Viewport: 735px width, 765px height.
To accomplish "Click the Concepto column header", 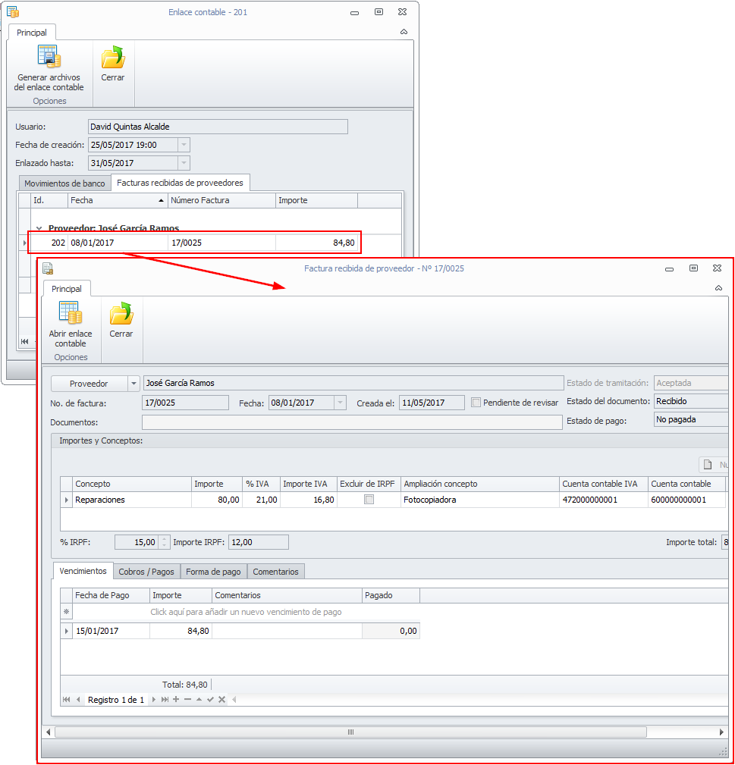I will click(x=132, y=484).
